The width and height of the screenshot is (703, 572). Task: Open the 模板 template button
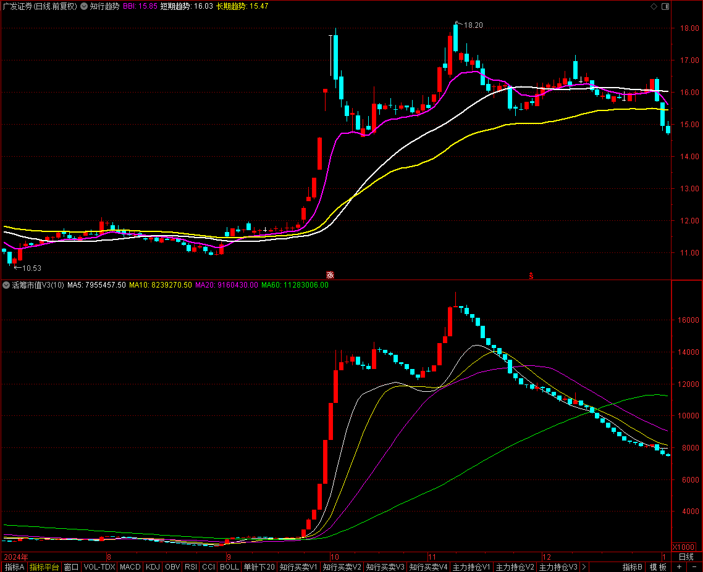coord(658,567)
